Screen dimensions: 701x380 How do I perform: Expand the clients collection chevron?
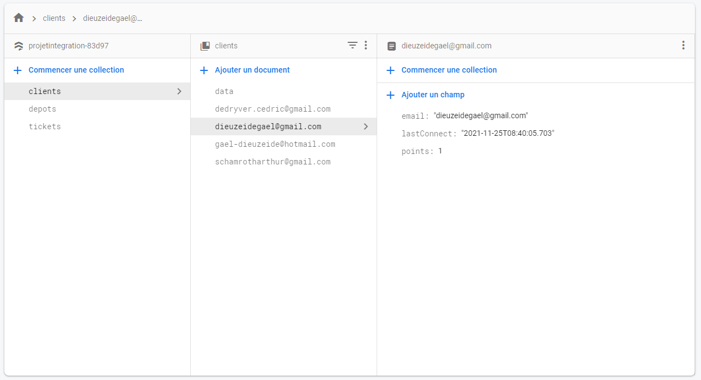coord(179,91)
